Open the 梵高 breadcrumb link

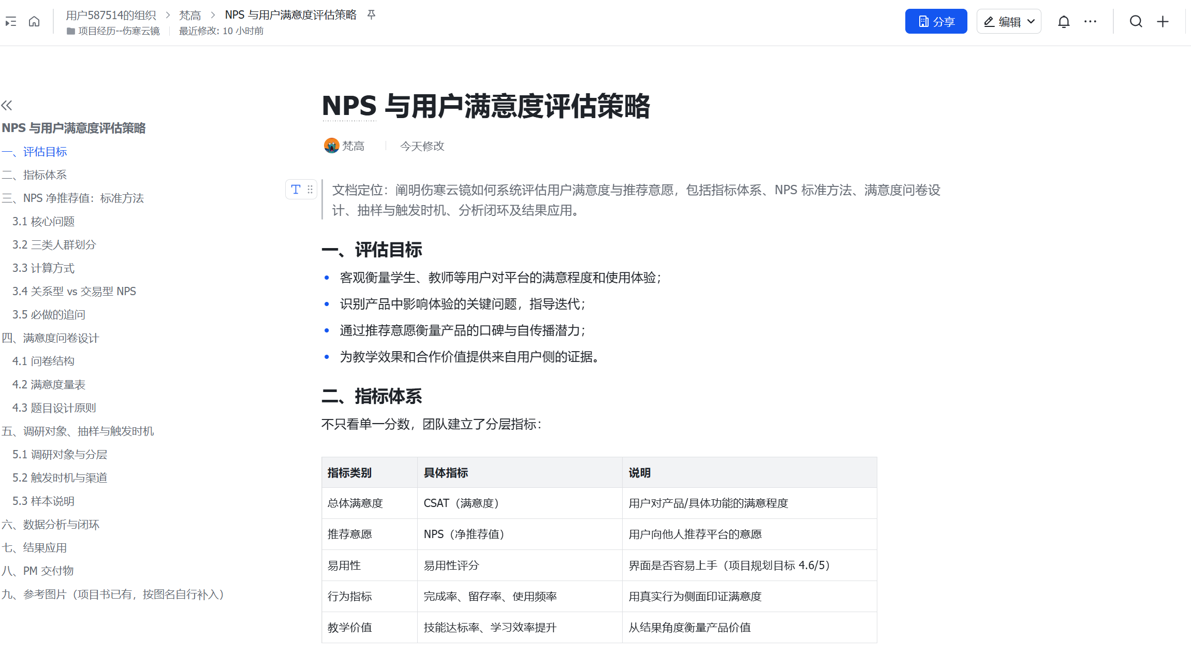pos(190,15)
